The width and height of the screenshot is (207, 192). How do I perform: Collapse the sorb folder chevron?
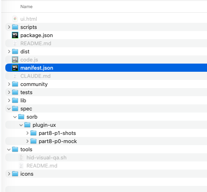tap(15, 117)
